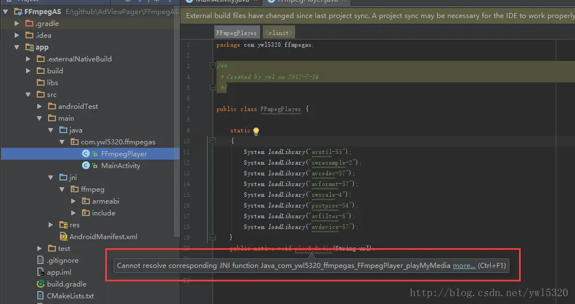Click the libs folder icon

pos(41,83)
